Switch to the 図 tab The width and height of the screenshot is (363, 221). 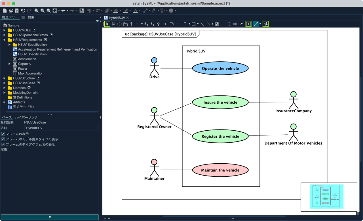(x=23, y=17)
